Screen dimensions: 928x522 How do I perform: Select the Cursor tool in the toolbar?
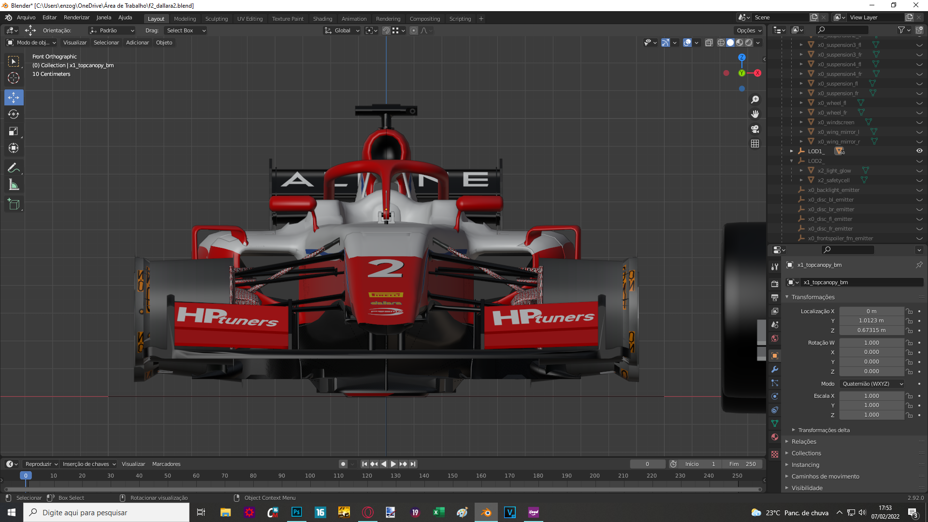tap(14, 78)
